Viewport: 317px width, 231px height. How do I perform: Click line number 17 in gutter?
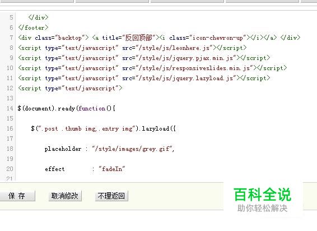[10, 138]
